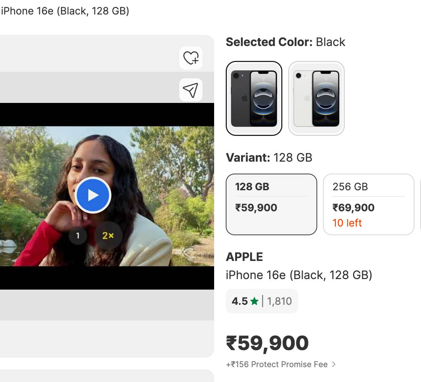The width and height of the screenshot is (421, 382).
Task: Click the 1x zoom badge in the video
Action: [78, 236]
